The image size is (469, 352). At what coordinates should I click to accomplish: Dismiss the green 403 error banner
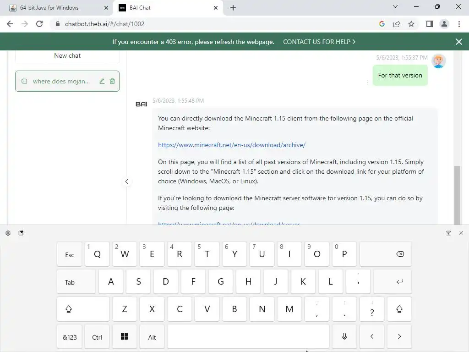point(459,42)
